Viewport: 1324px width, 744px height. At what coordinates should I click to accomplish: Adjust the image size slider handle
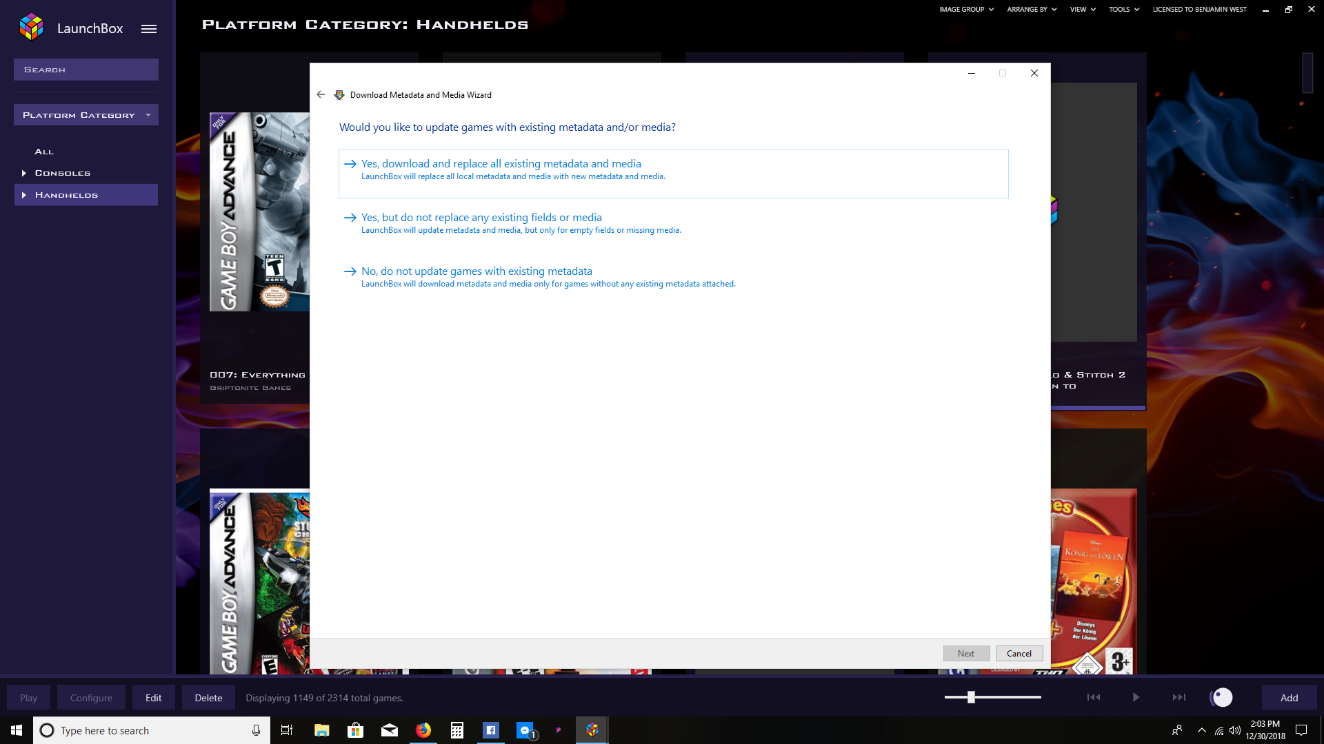(x=971, y=697)
